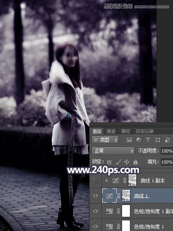Select layer name 色相/饱和度 1

pos(149,227)
